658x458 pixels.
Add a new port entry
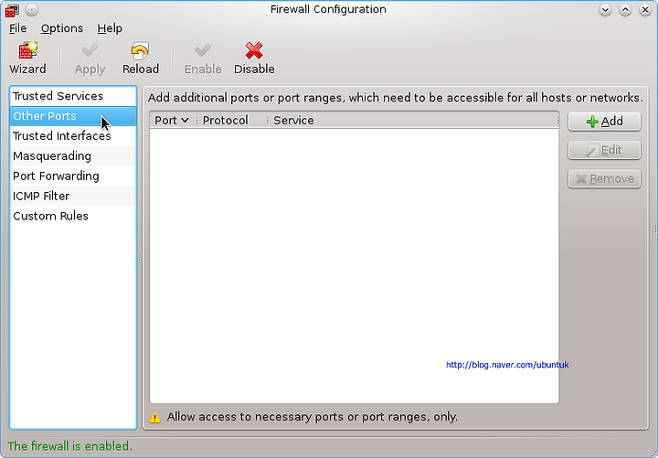[x=604, y=122]
